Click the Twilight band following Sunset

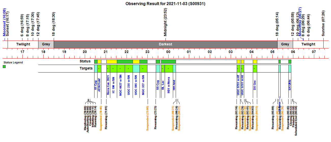pyautogui.click(x=23, y=44)
